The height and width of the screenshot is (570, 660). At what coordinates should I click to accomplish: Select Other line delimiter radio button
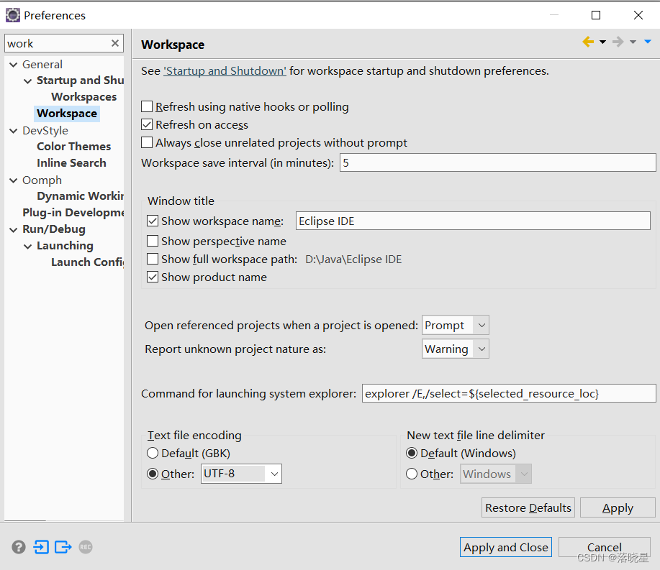point(412,474)
